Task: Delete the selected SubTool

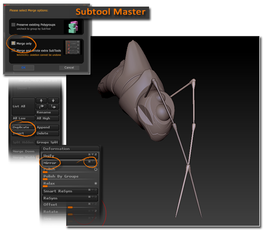Action: coord(47,133)
